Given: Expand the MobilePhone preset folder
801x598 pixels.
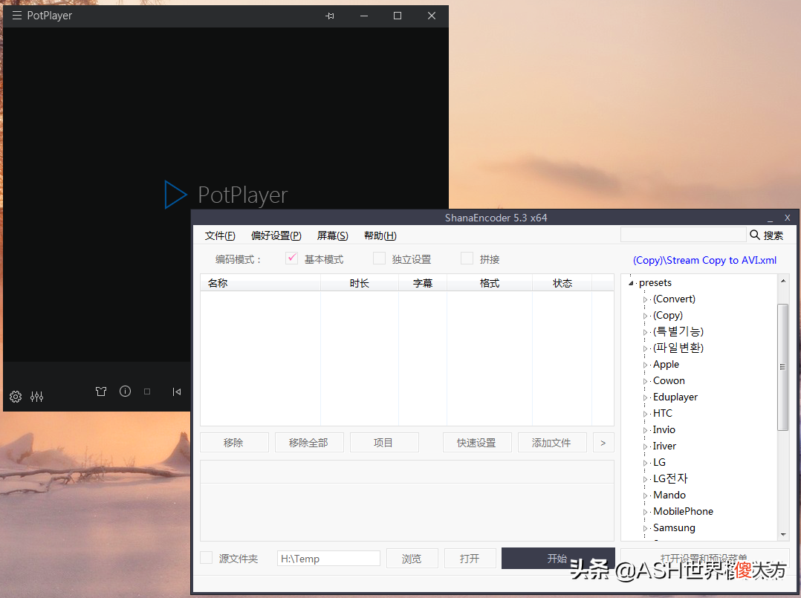Looking at the screenshot, I should 645,513.
